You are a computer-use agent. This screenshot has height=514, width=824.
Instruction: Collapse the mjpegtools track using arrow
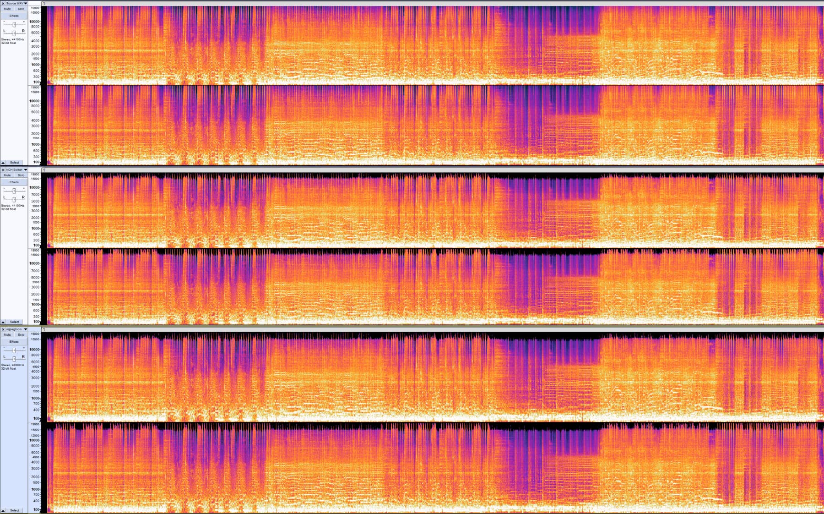(3, 510)
